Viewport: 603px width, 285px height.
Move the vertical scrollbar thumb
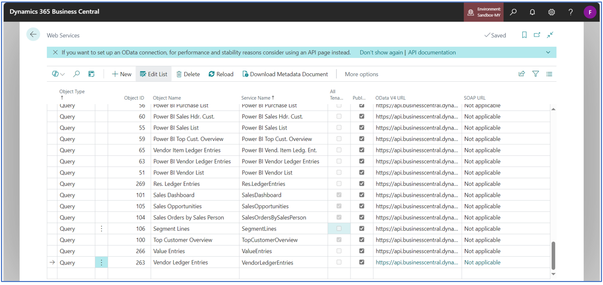click(x=553, y=256)
